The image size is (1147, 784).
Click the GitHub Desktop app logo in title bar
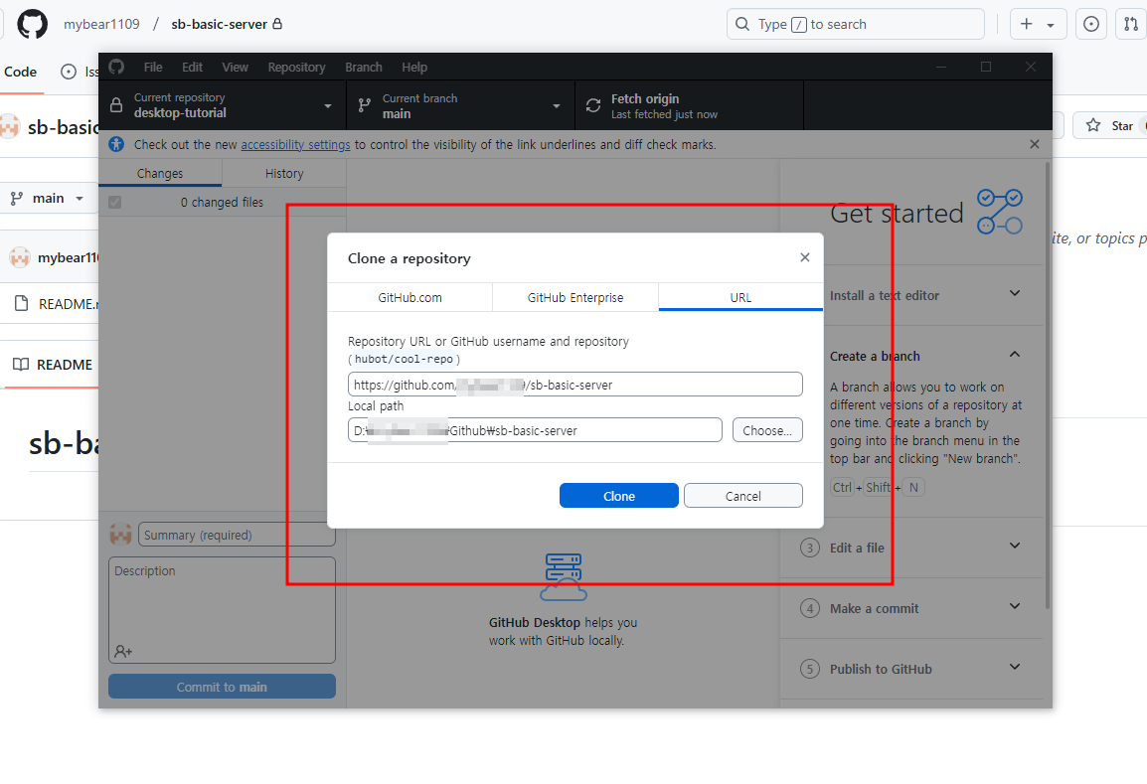coord(116,67)
